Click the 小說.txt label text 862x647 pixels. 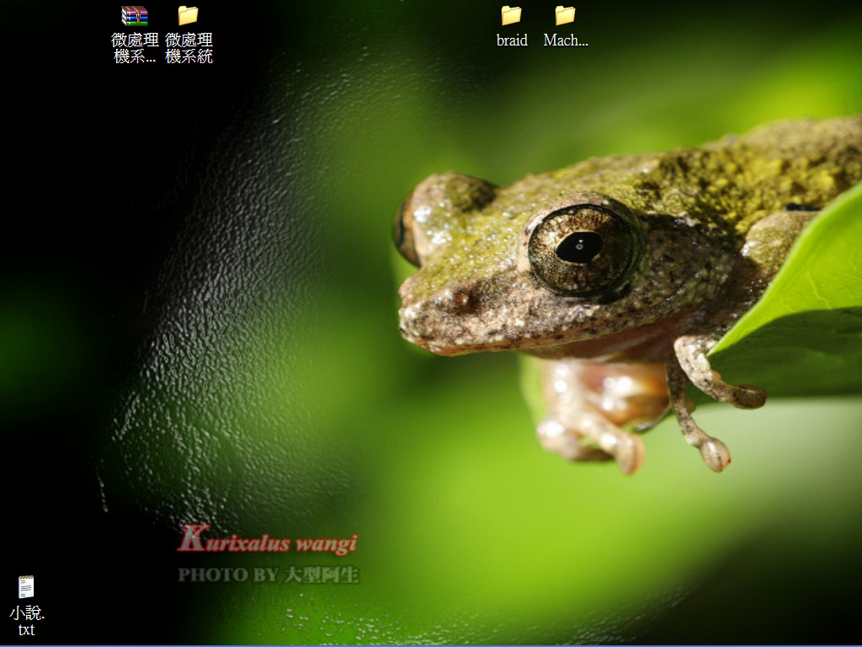(x=27, y=621)
